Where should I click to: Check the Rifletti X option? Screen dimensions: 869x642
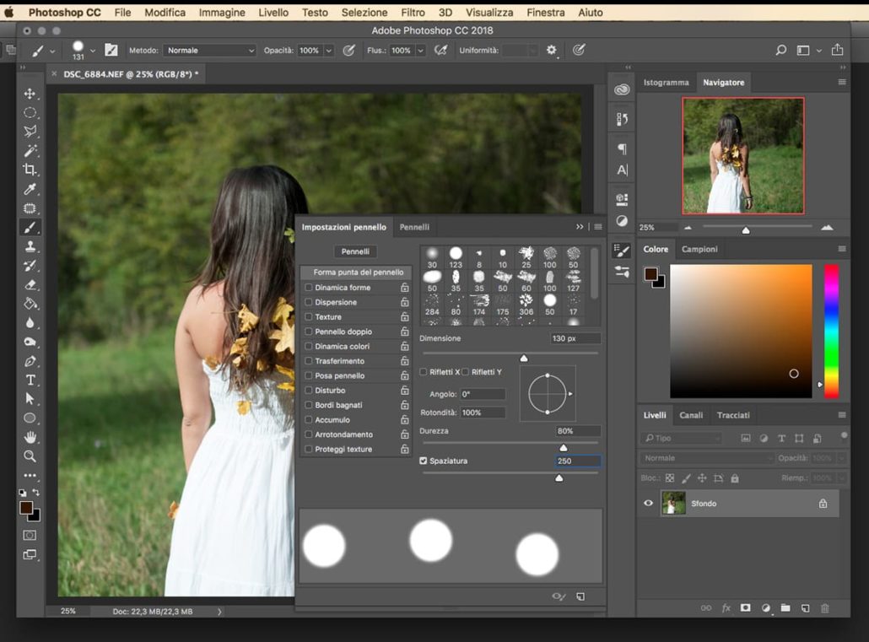(424, 372)
